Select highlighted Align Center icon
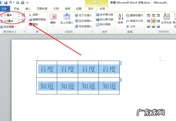The image size is (176, 121). (x=153, y=21)
